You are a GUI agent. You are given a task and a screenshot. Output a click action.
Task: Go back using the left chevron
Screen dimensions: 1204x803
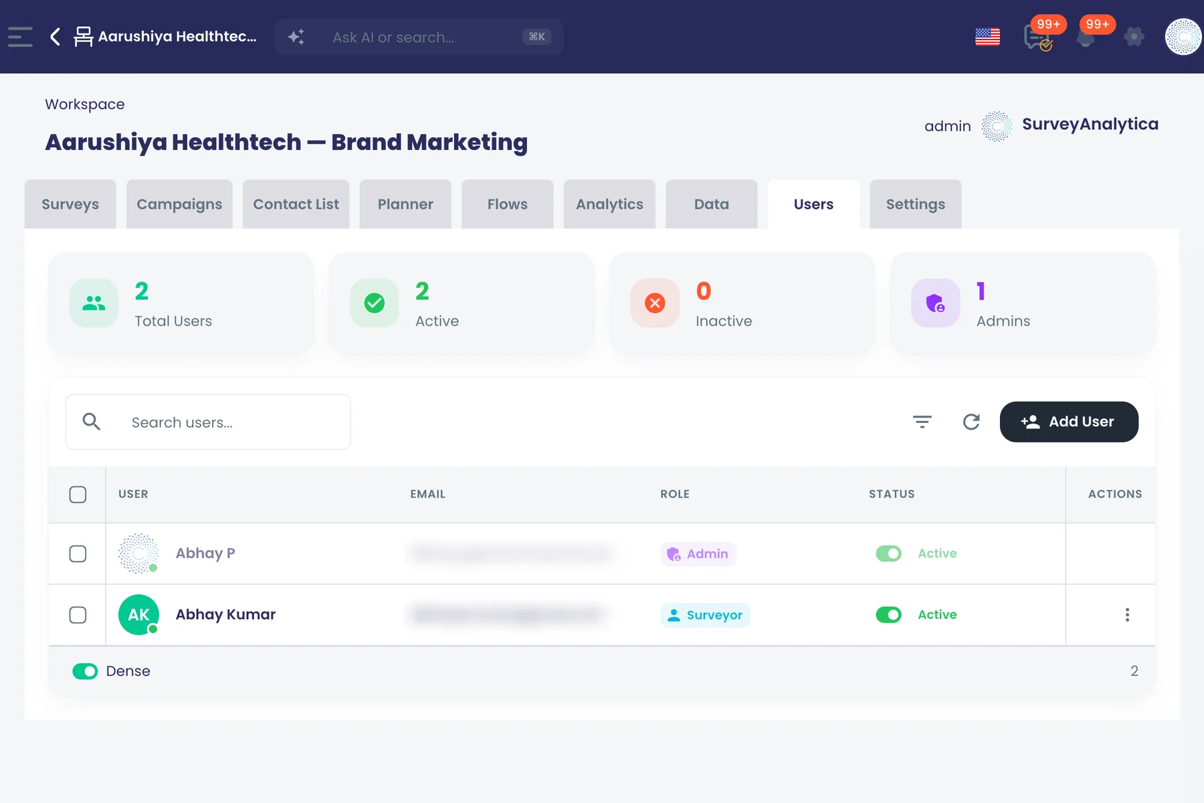pyautogui.click(x=56, y=37)
